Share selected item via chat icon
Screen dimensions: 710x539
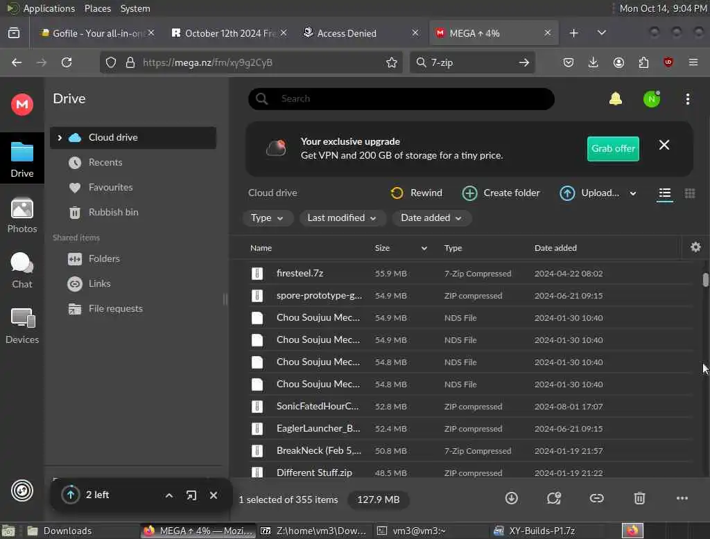(x=553, y=498)
